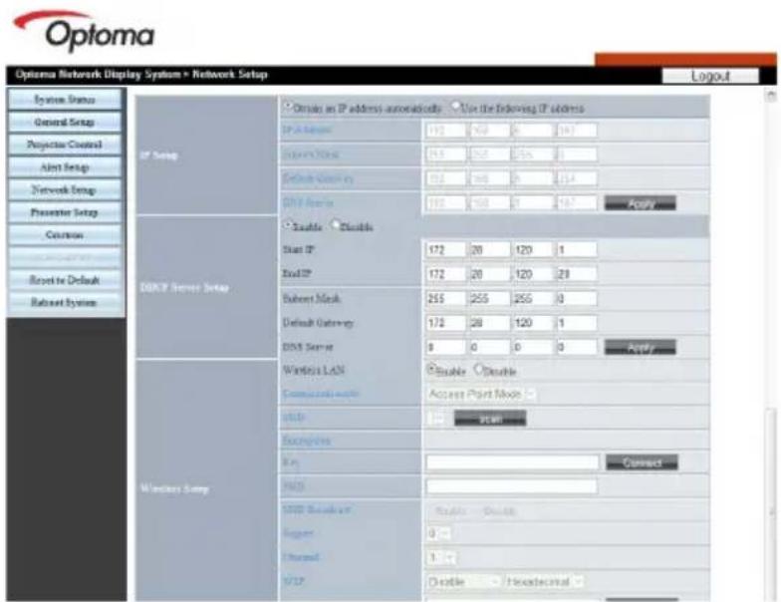This screenshot has height=602, width=781.
Task: Click last octet of DHCP Subnet Mask
Action: pyautogui.click(x=577, y=299)
